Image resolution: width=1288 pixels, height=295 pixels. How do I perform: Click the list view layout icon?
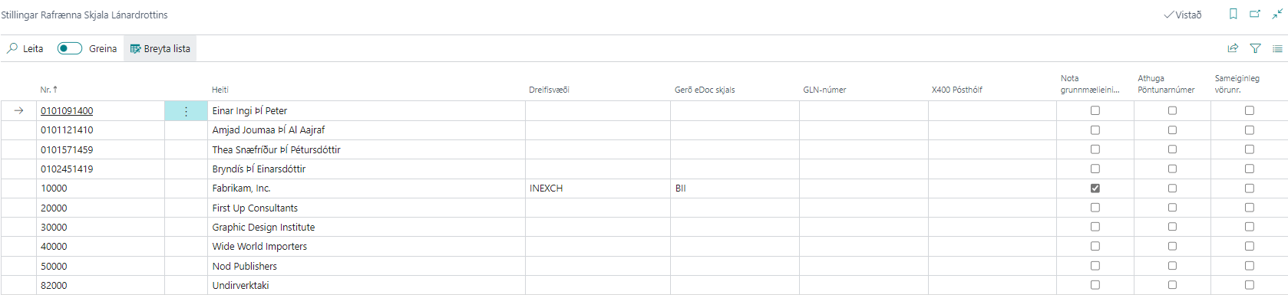tap(1277, 48)
